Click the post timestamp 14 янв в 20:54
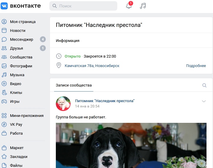This screenshot has height=168, width=213. click(87, 106)
